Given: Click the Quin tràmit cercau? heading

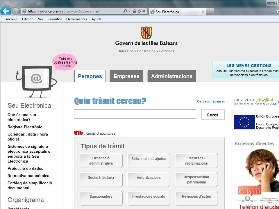Looking at the screenshot, I should coord(110,101).
